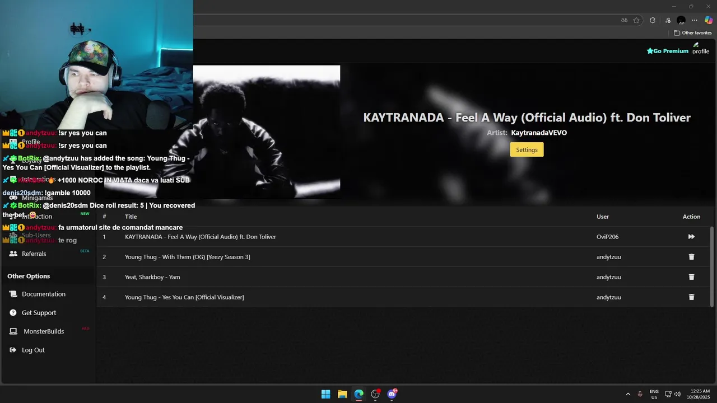Open the clock showing 12:25 AM

point(699,394)
